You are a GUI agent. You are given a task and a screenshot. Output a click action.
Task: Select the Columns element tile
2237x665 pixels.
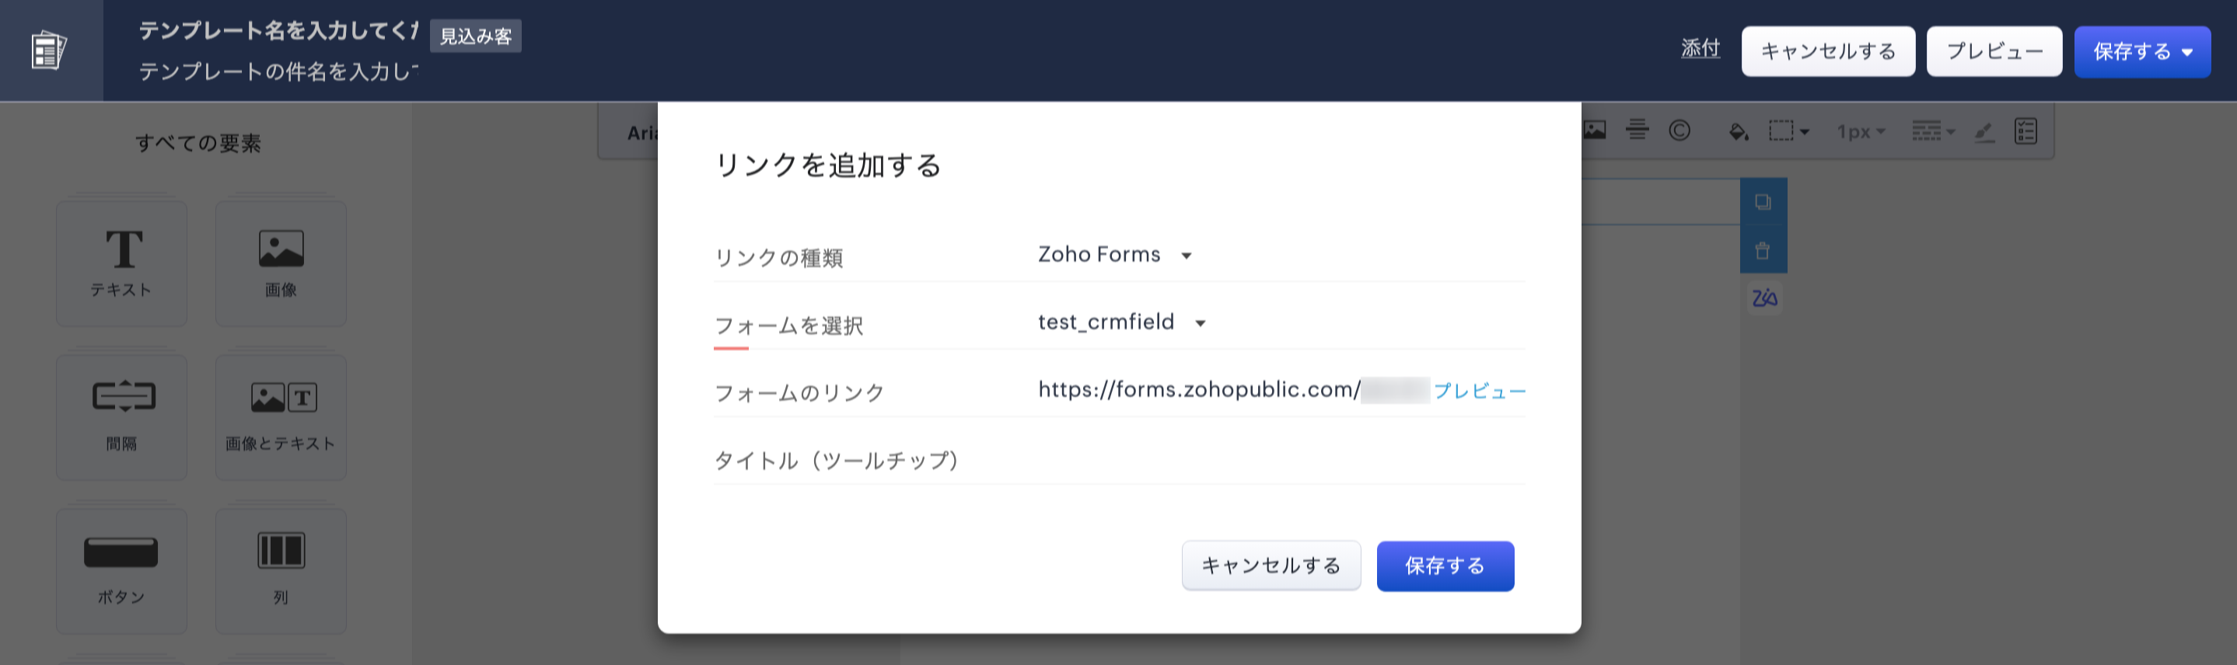[x=281, y=570]
